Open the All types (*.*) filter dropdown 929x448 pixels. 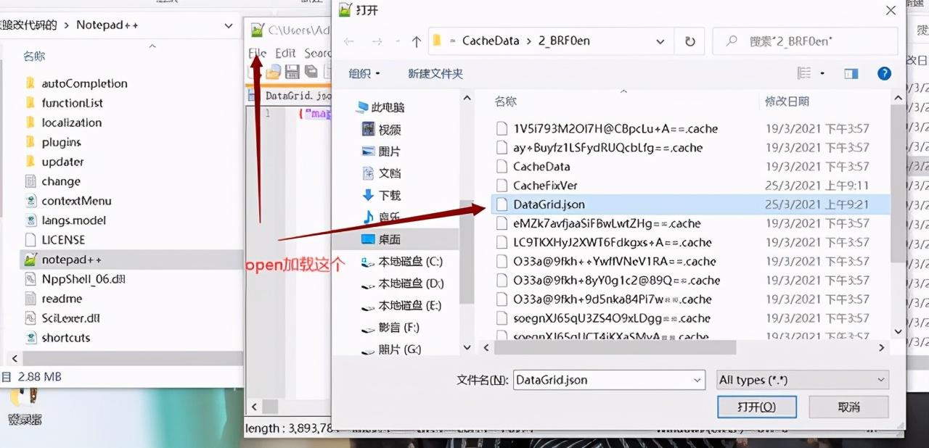pos(802,380)
